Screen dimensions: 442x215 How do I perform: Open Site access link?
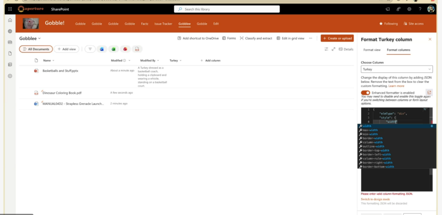414,24
